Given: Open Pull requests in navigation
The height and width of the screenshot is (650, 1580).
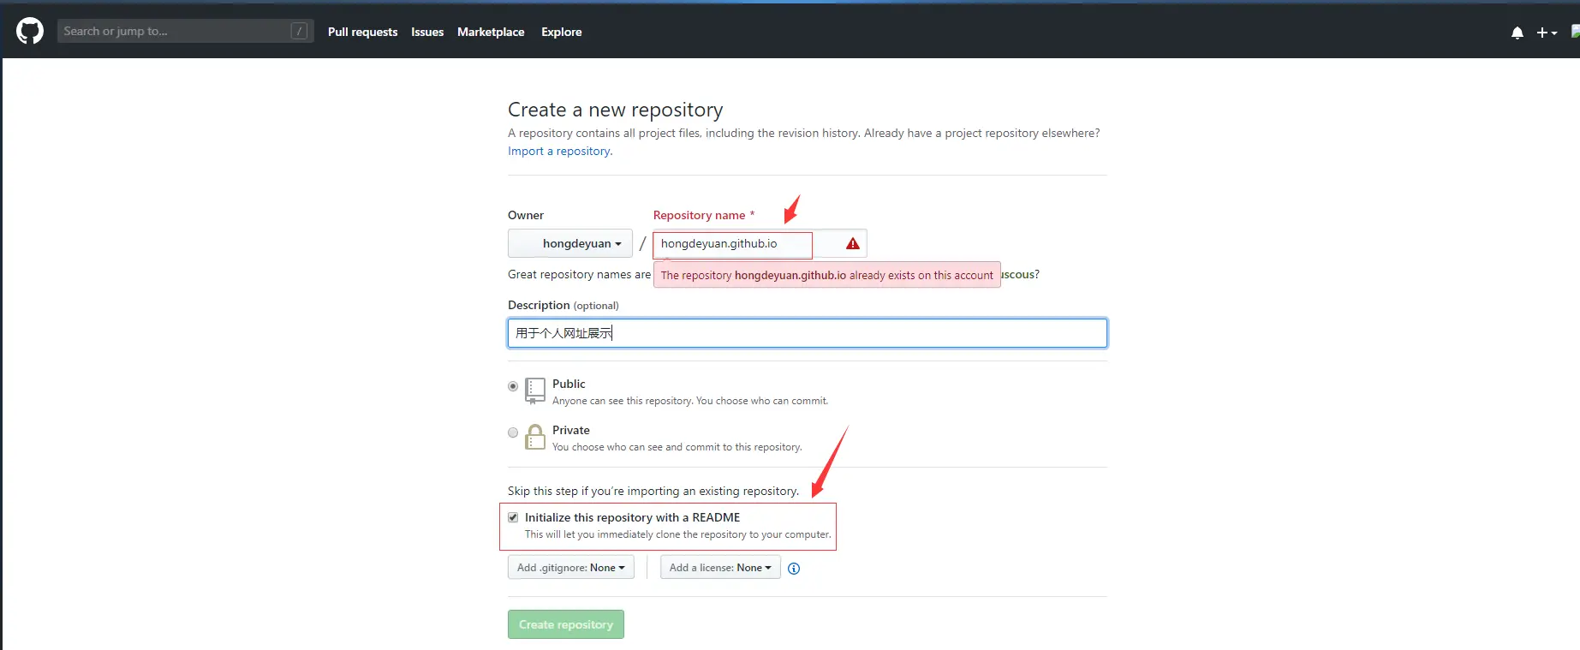Looking at the screenshot, I should 362,32.
